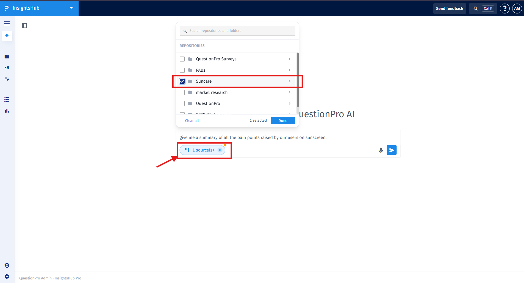Check the QuestionPro repository checkbox
This screenshot has width=524, height=283.
[x=182, y=103]
